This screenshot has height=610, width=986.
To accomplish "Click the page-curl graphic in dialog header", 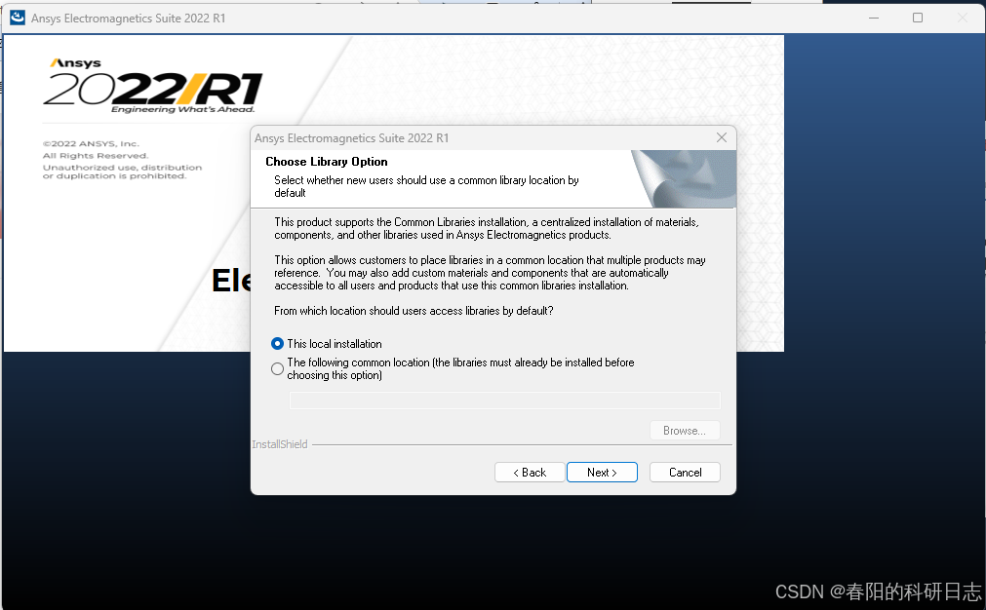I will pyautogui.click(x=683, y=179).
